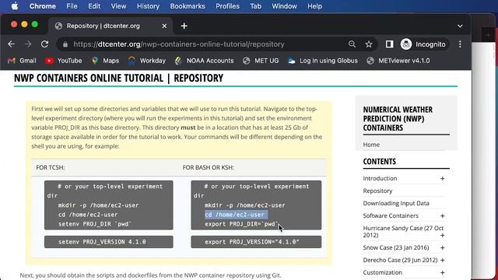Expand the Snow Case section
The image size is (498, 280).
point(442,248)
